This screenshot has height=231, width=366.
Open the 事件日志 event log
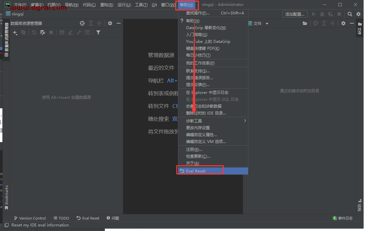(343, 218)
